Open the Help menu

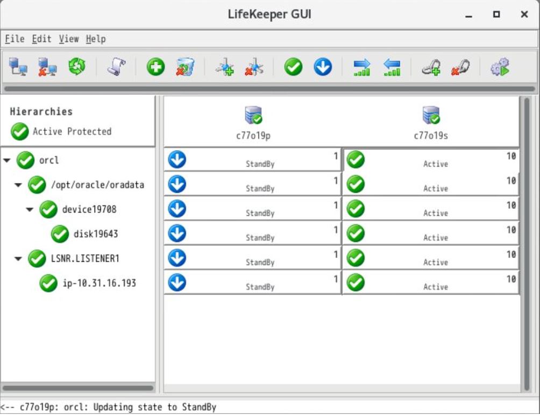[x=96, y=39]
